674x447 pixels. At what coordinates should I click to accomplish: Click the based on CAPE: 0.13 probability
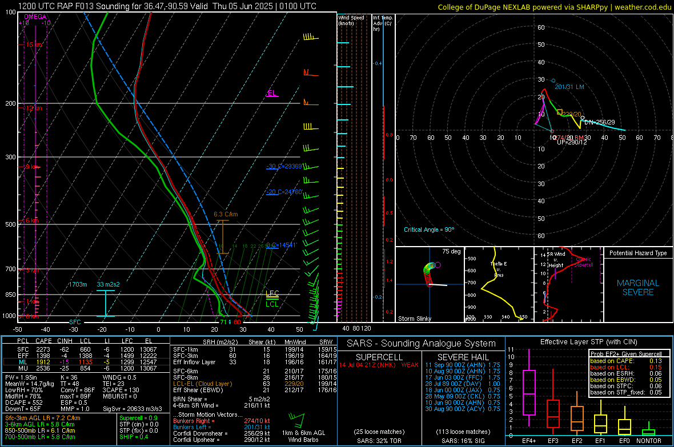click(626, 361)
